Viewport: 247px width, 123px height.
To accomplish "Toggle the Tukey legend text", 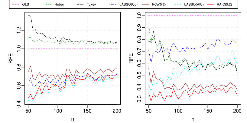I will pos(91,5).
